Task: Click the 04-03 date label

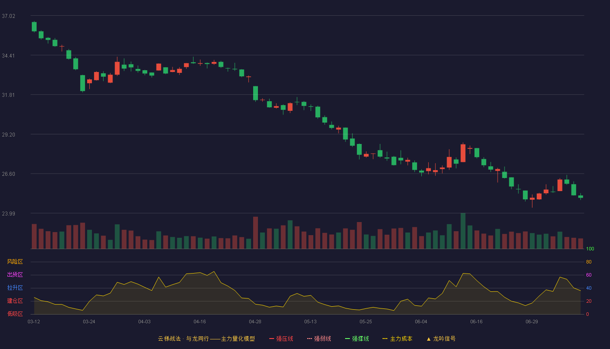Action: click(x=144, y=322)
